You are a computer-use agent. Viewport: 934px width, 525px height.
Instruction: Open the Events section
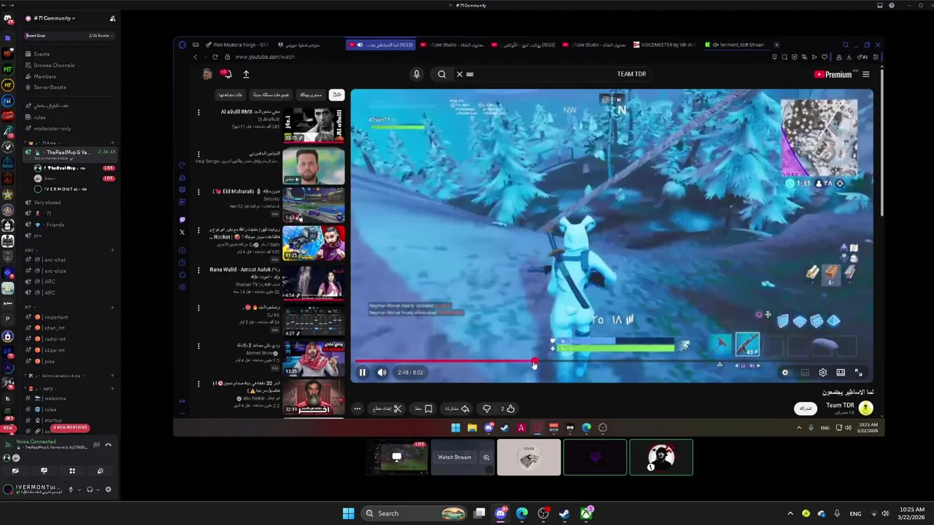tap(69, 54)
